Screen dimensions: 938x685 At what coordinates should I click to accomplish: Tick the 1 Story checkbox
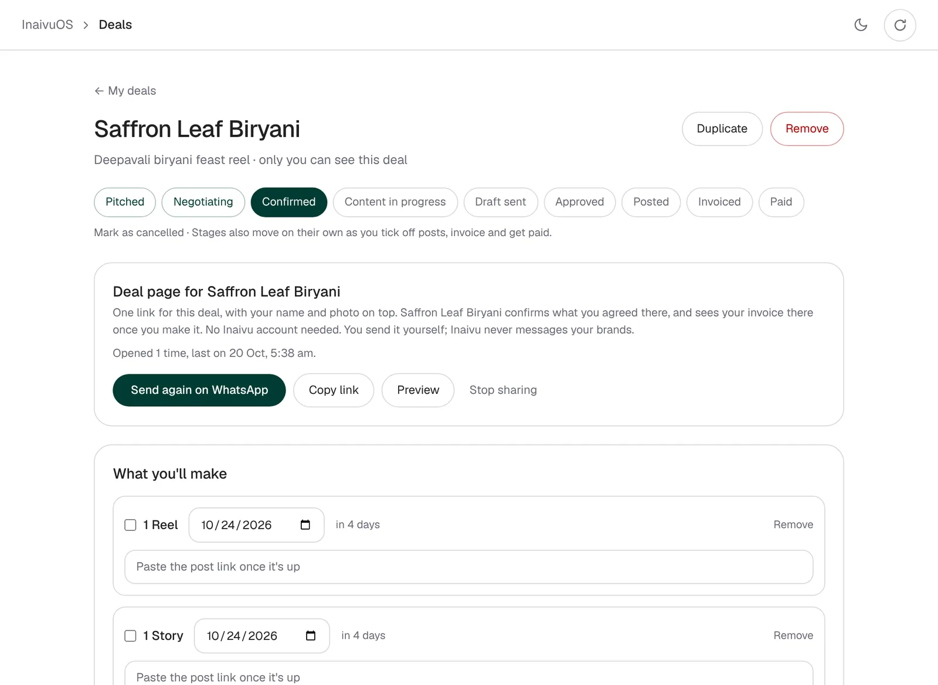click(x=130, y=635)
